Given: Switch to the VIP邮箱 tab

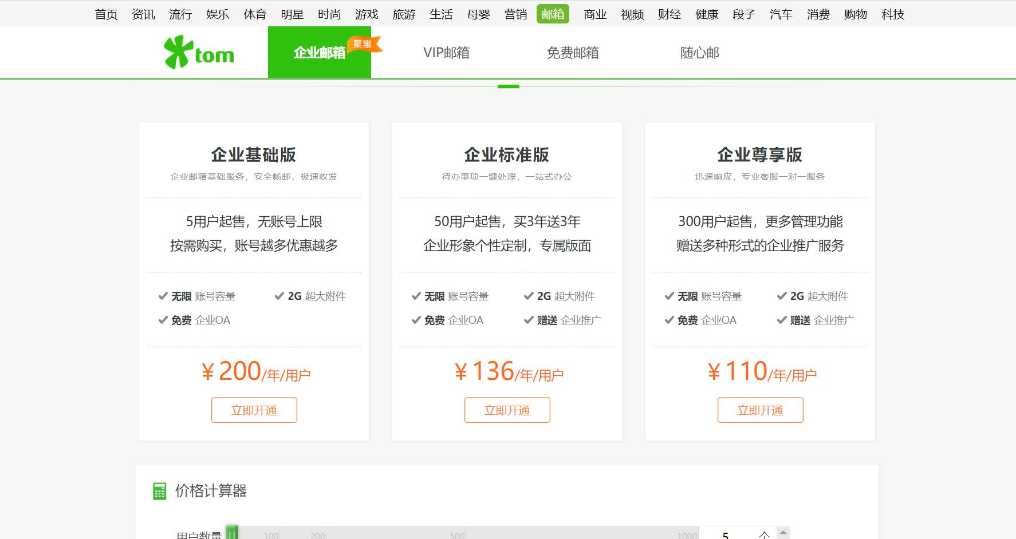Looking at the screenshot, I should point(446,53).
